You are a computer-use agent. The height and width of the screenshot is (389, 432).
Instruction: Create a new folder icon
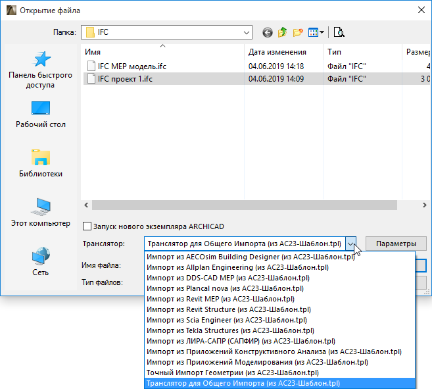pyautogui.click(x=298, y=32)
